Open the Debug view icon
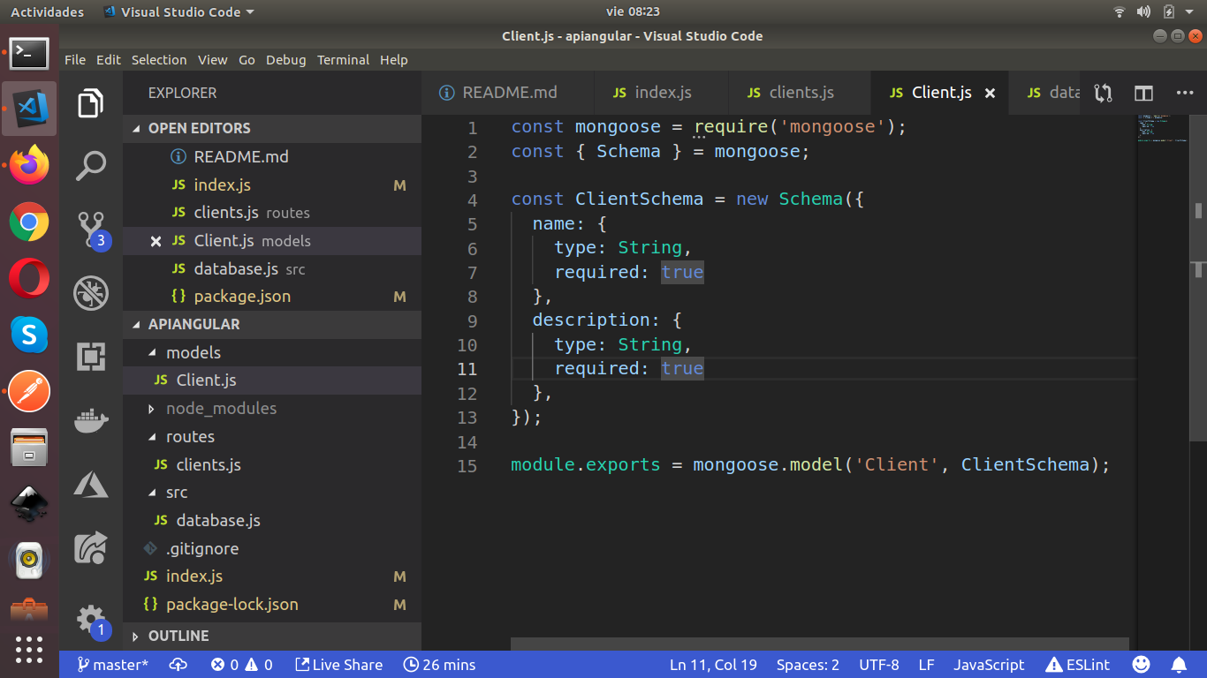 point(91,292)
